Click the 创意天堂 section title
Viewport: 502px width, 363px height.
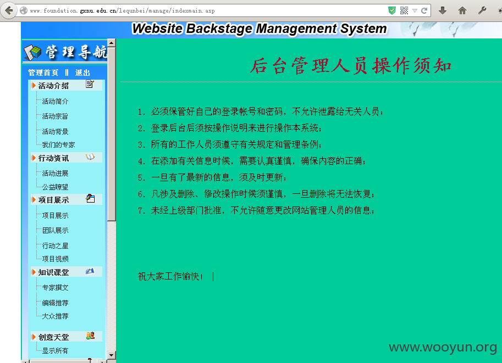click(x=53, y=337)
